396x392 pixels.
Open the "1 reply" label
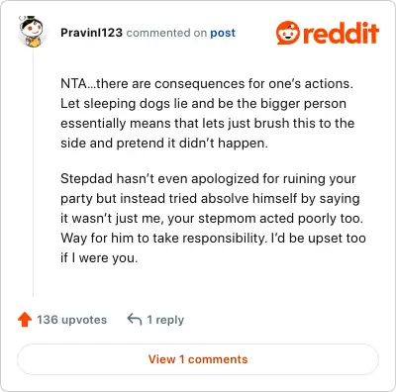pyautogui.click(x=165, y=320)
